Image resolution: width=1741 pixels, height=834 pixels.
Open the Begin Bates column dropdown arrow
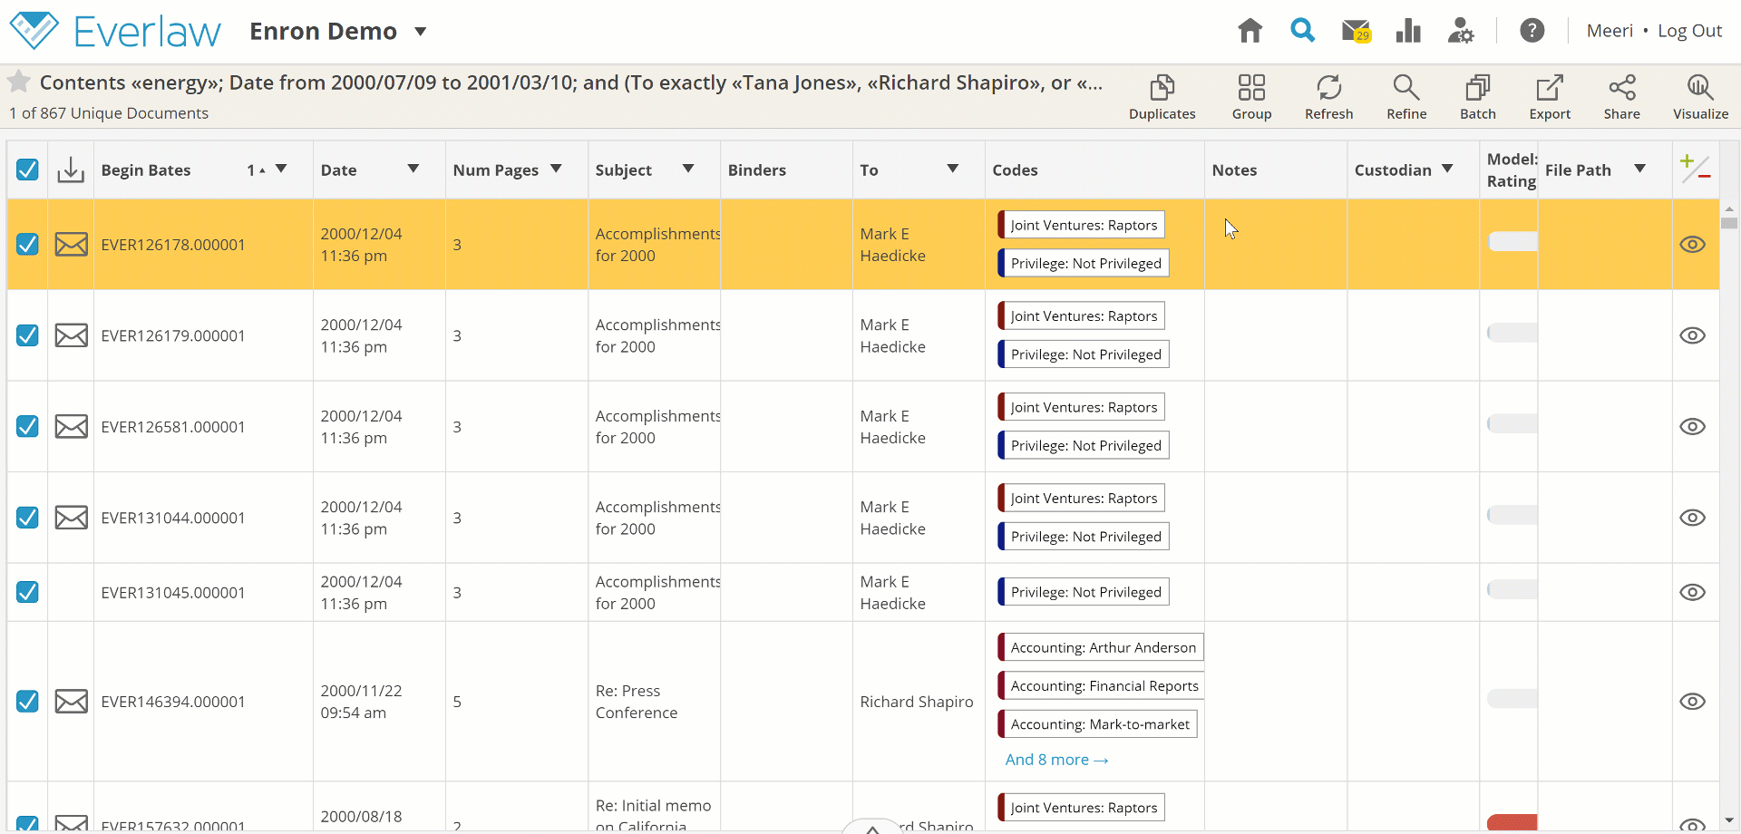(281, 169)
